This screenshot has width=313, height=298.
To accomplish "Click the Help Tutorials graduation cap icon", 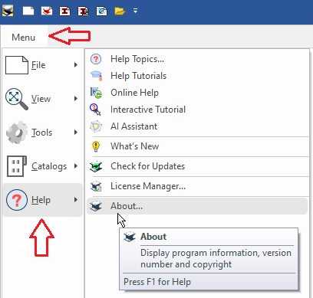I will click(x=97, y=76).
